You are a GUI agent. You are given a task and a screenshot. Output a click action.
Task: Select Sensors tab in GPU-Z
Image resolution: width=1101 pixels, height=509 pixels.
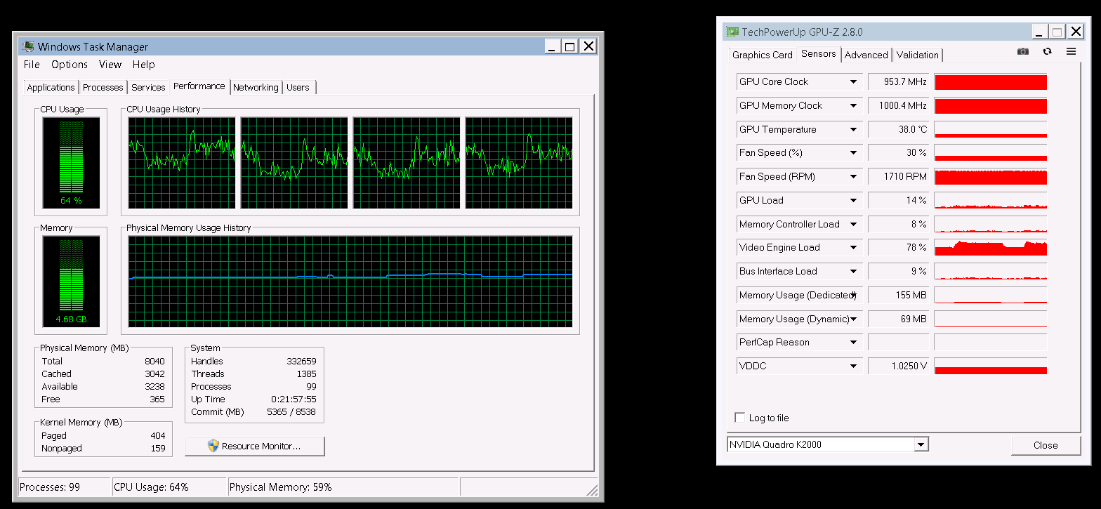pyautogui.click(x=819, y=54)
